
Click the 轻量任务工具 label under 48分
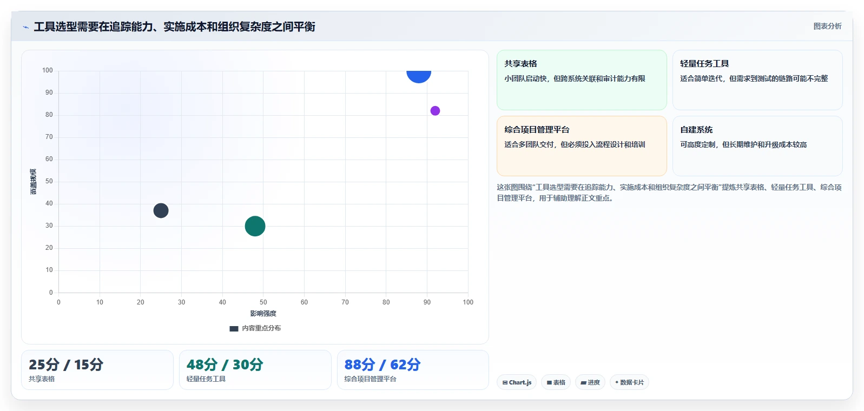(206, 379)
